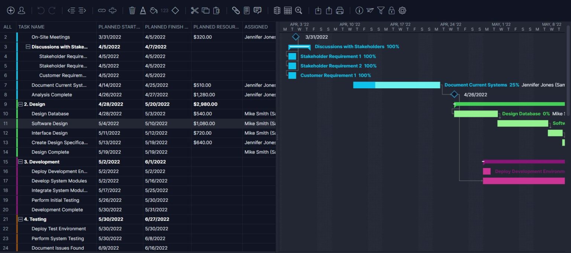Click the TASK NAME column header
571x253 pixels.
point(32,27)
